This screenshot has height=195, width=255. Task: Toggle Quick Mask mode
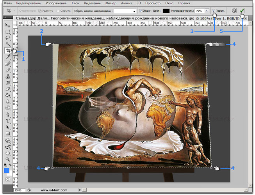pos(8,179)
